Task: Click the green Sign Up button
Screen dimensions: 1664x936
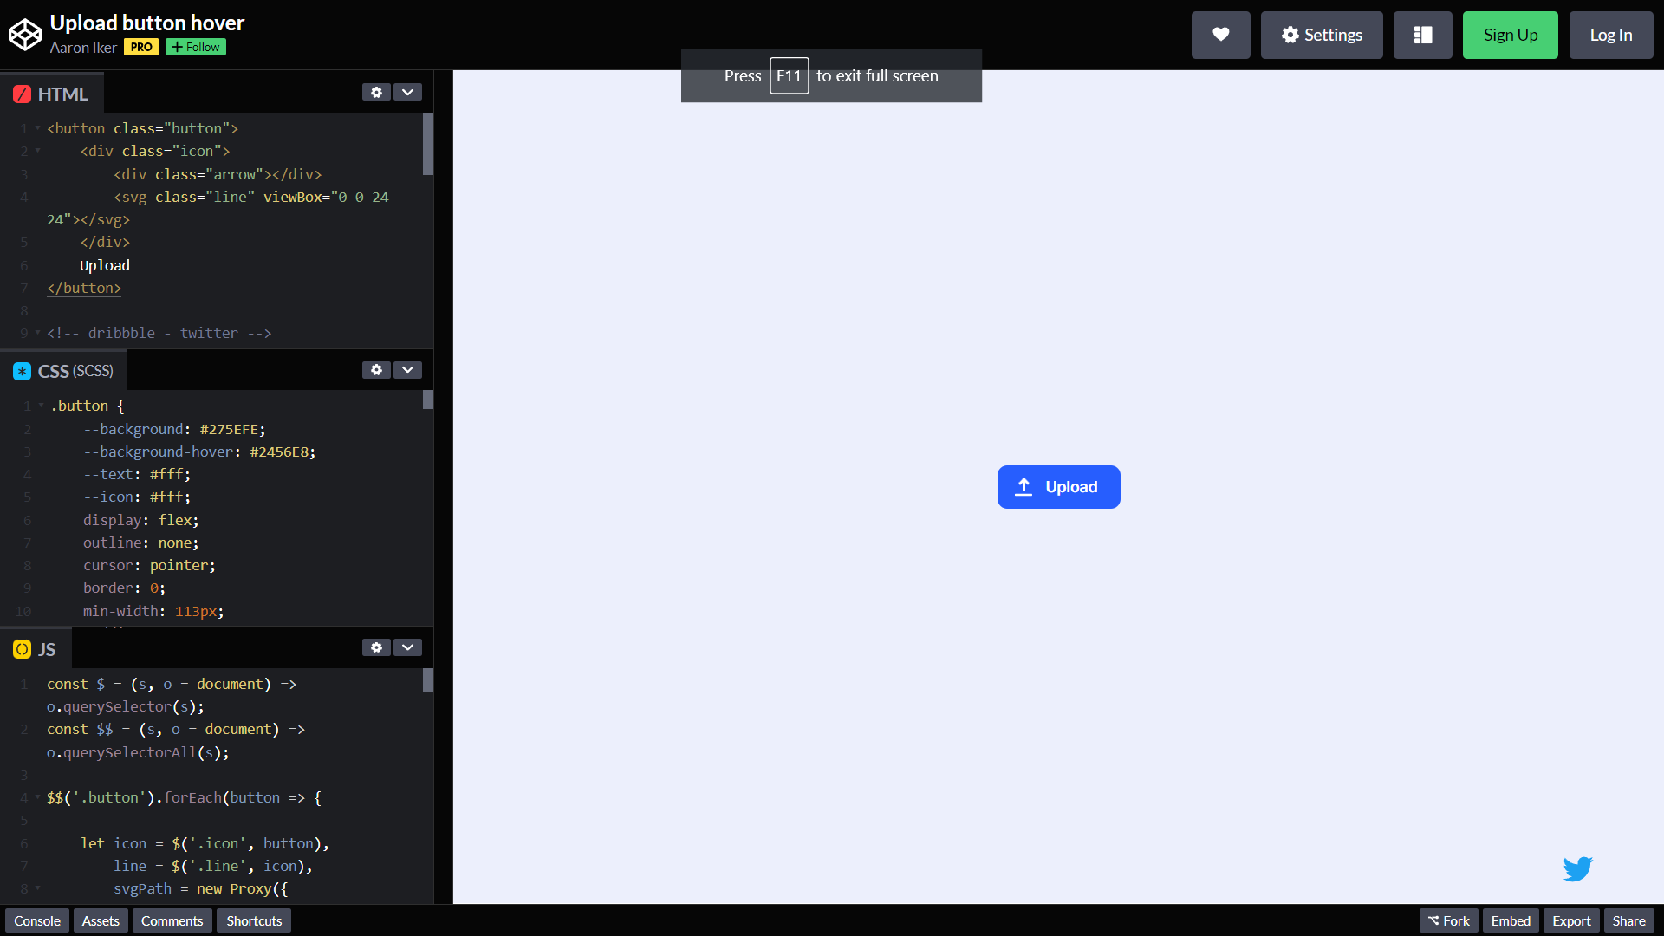Action: click(1510, 35)
